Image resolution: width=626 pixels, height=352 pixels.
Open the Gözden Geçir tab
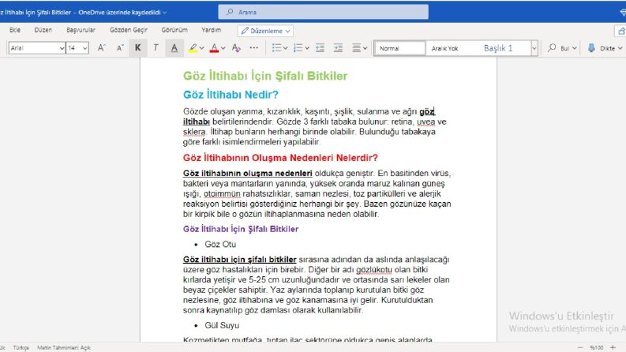coord(129,30)
